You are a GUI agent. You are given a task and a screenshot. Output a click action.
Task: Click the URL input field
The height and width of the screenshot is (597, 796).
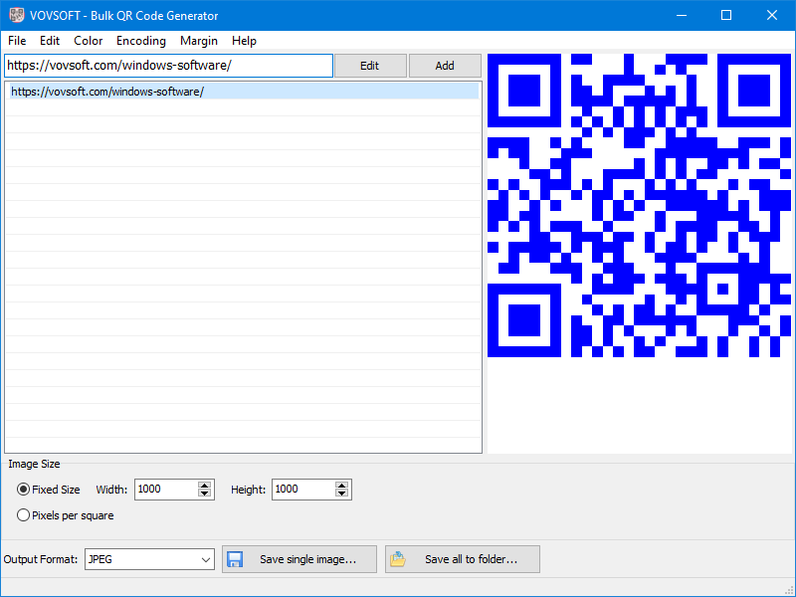coord(167,65)
